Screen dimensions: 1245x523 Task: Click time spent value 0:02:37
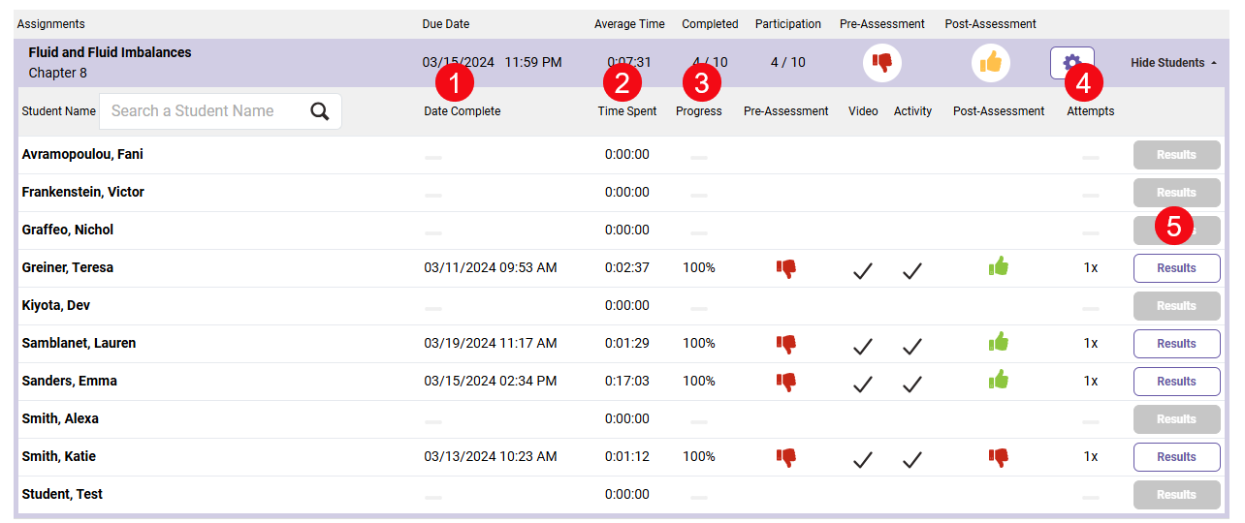click(627, 268)
